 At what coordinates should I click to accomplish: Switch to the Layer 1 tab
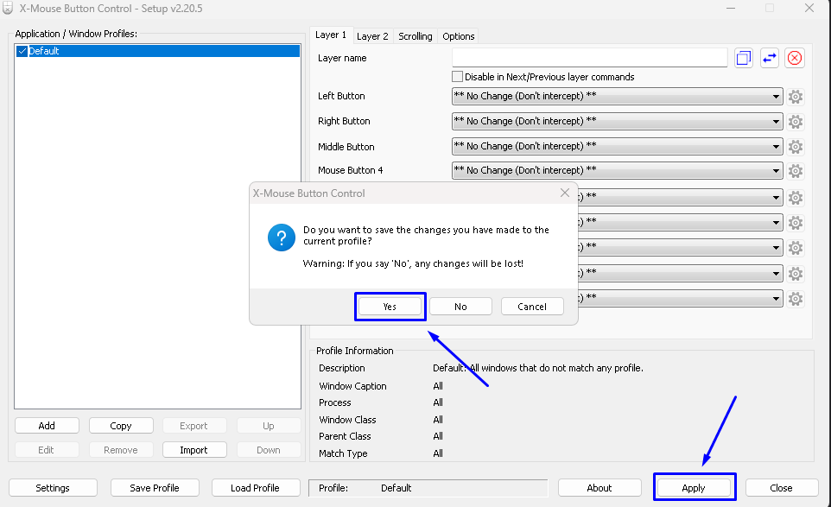(x=331, y=35)
